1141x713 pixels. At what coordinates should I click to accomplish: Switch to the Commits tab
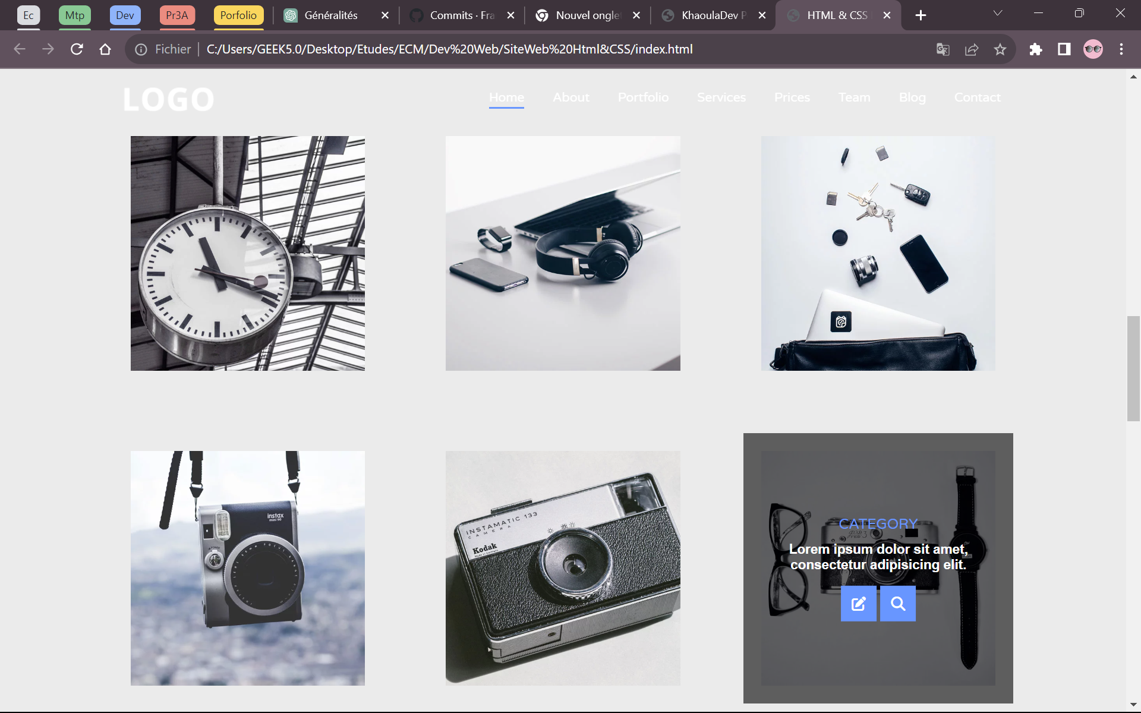point(462,15)
